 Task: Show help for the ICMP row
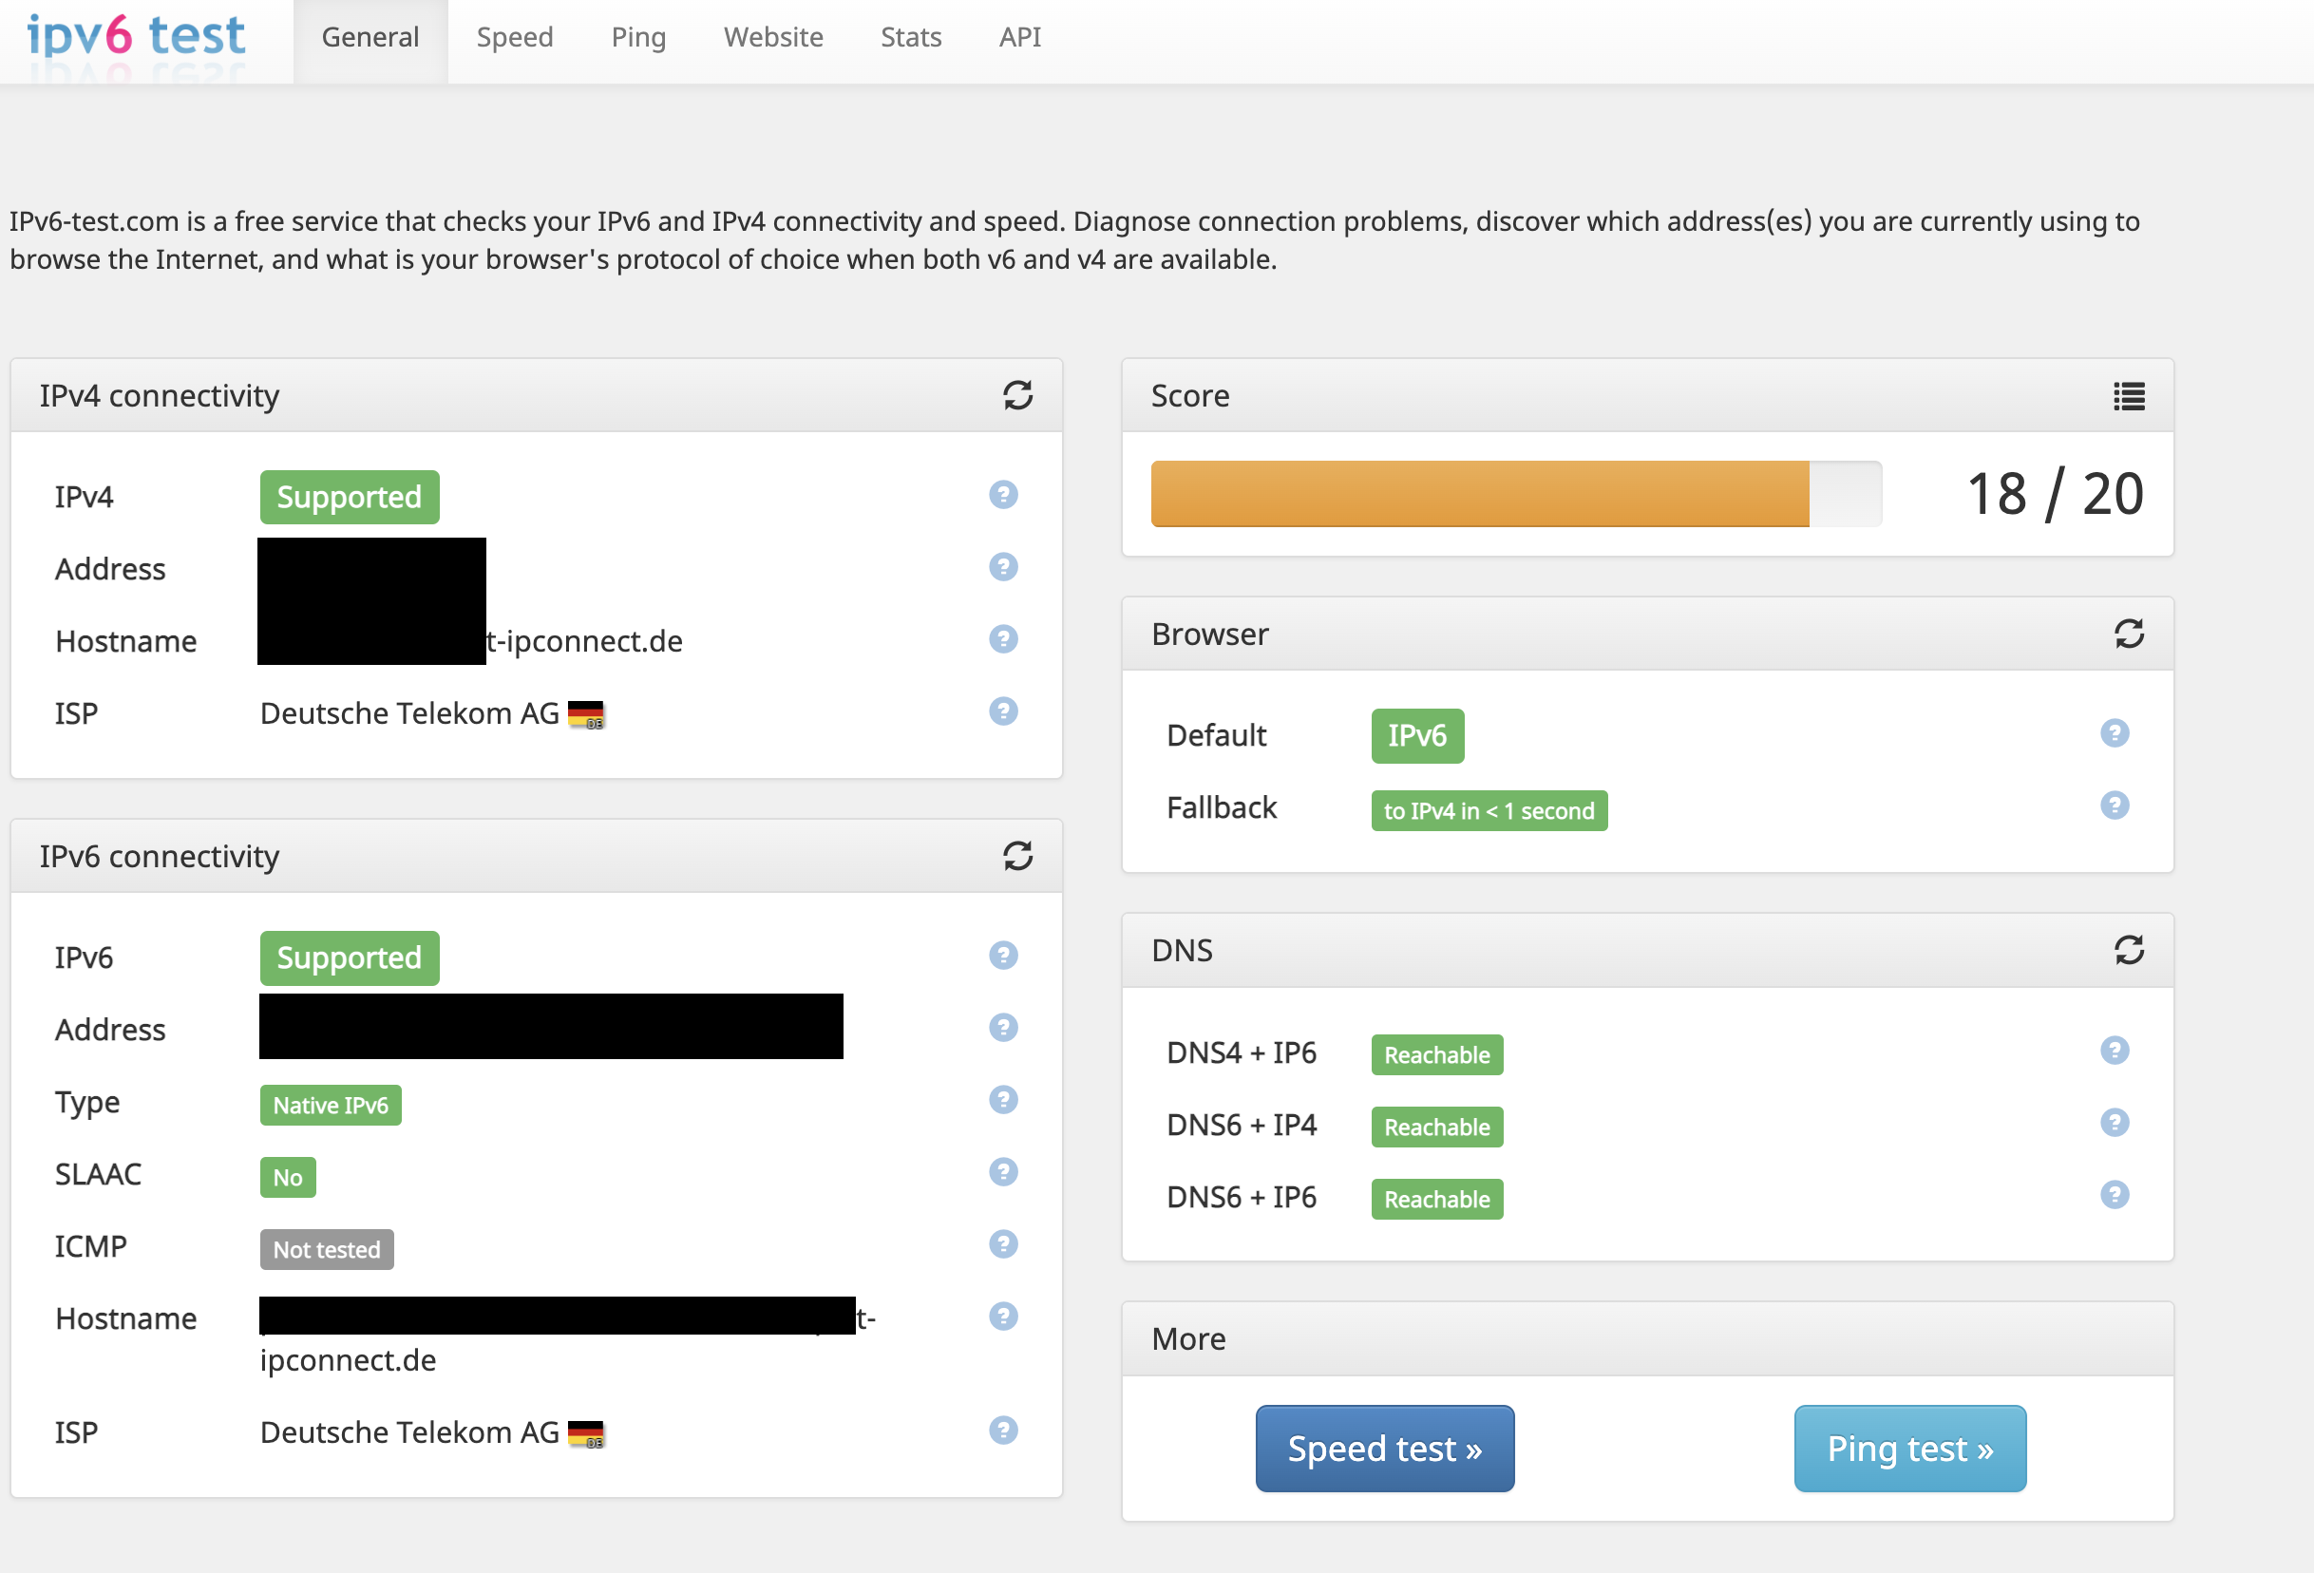tap(1003, 1244)
